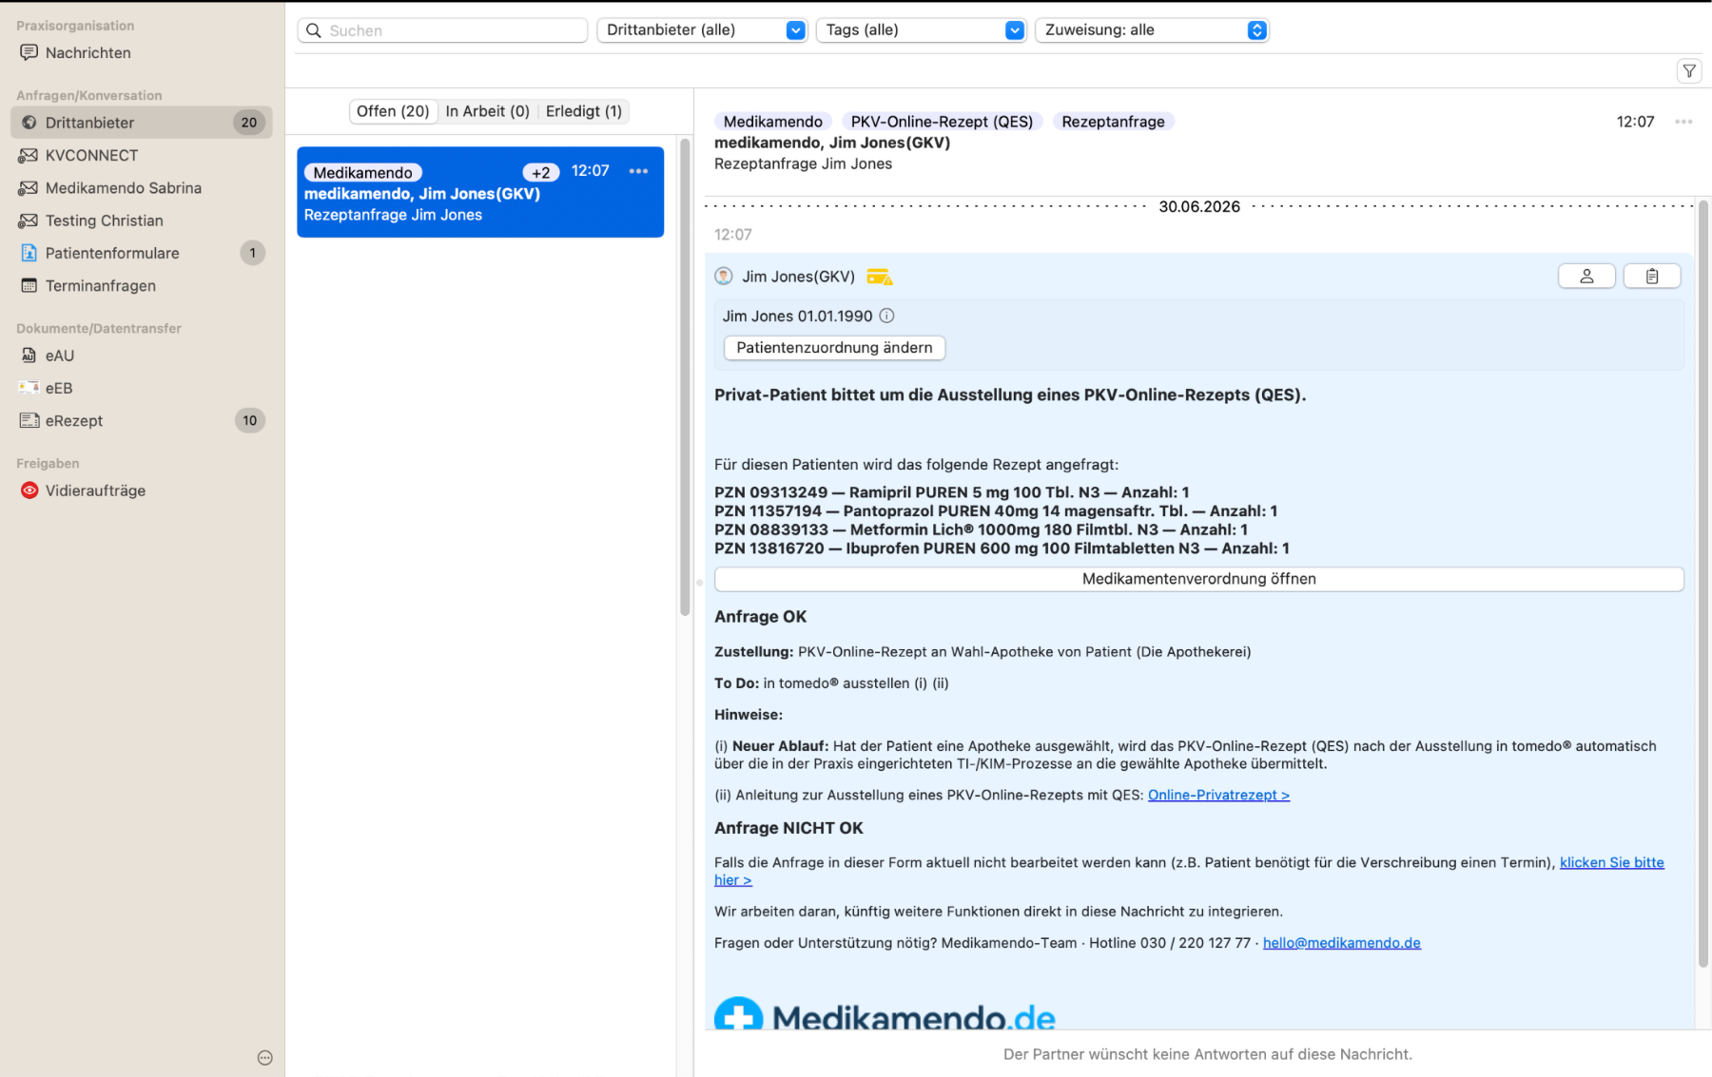Open eRezept in the sidebar
Image resolution: width=1712 pixels, height=1077 pixels.
click(x=141, y=420)
